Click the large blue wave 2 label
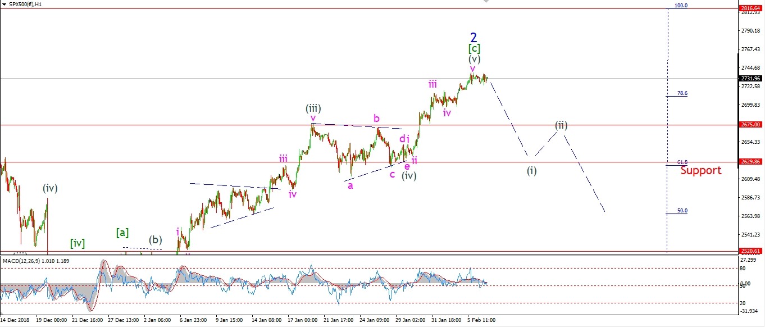The width and height of the screenshot is (765, 327). [473, 38]
